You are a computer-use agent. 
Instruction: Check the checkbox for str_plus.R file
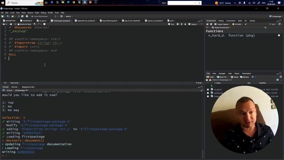coord(208,90)
